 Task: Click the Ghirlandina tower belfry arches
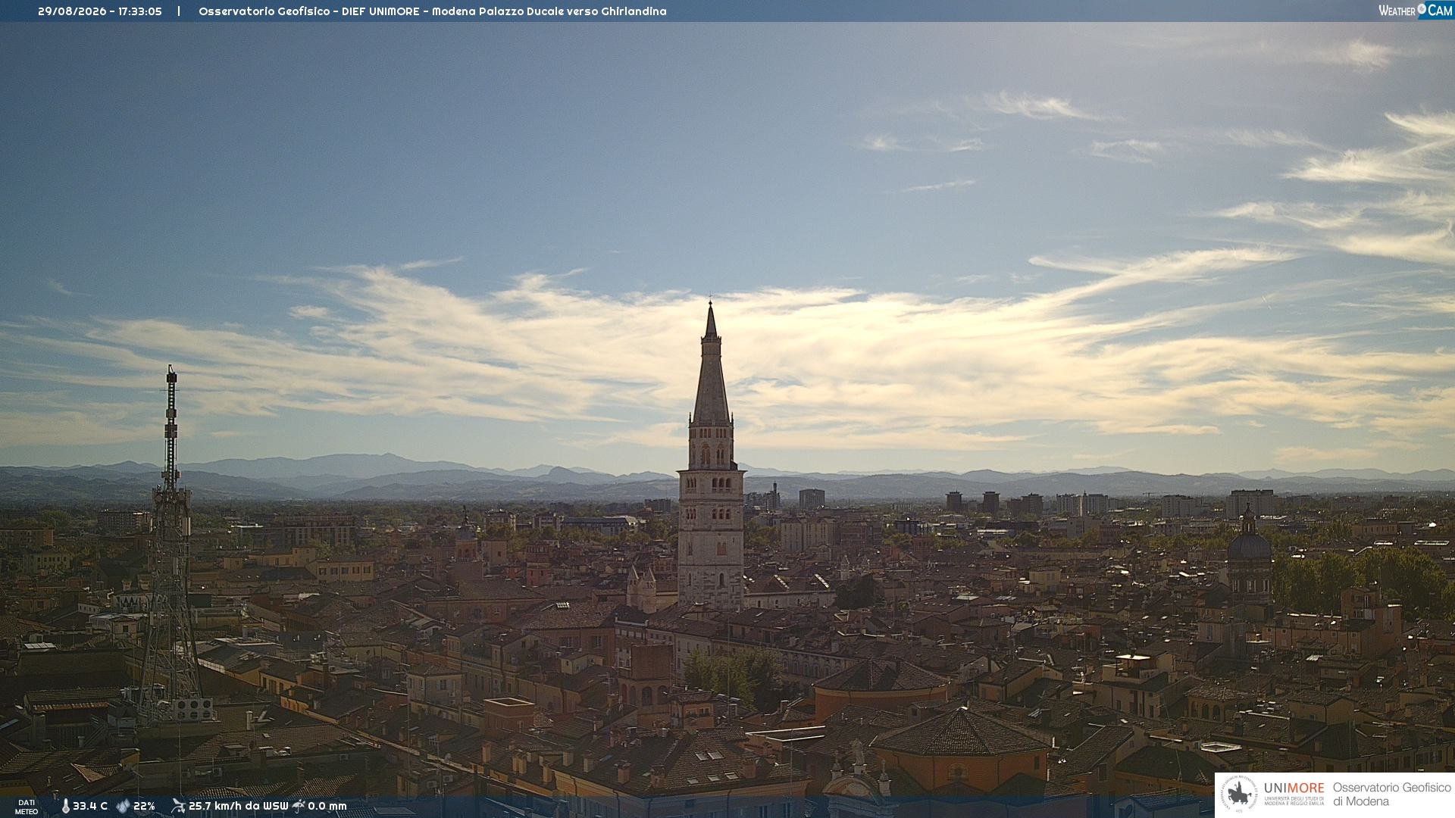click(x=711, y=454)
